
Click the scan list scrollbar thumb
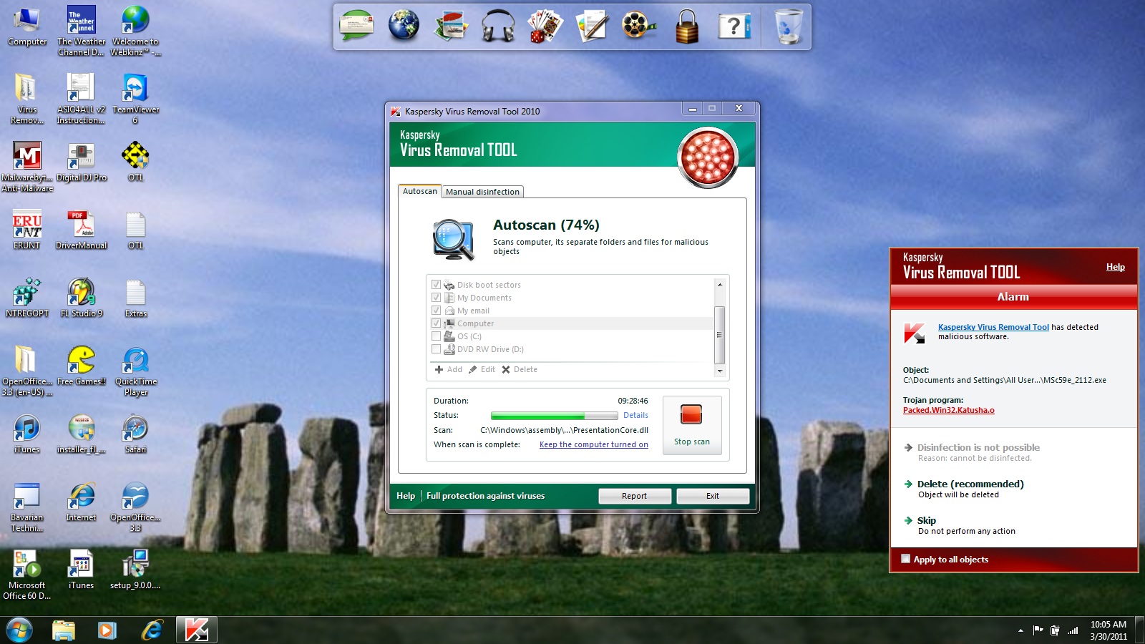(720, 334)
